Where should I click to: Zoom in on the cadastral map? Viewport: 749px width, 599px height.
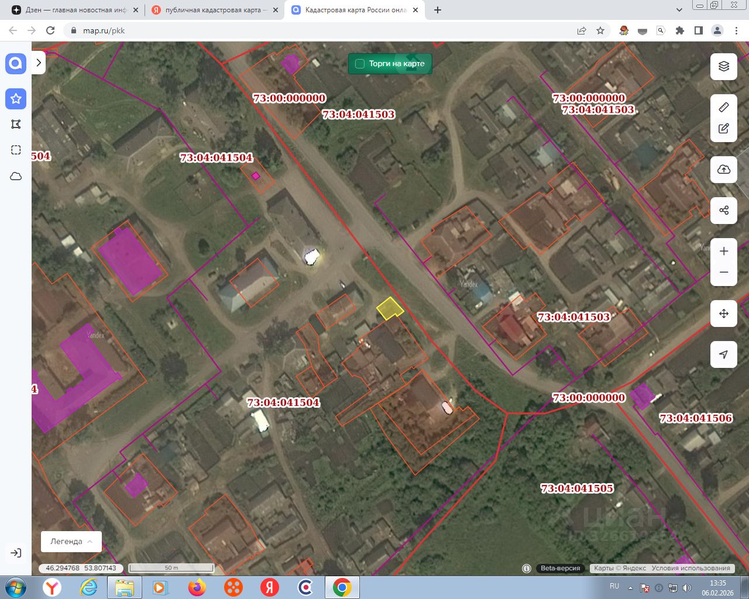coord(724,251)
